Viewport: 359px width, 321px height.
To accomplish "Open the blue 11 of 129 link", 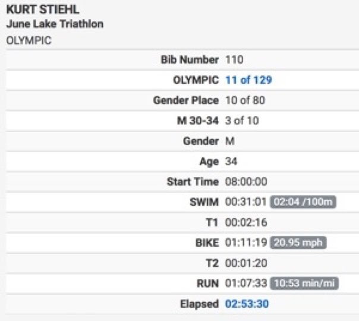I will pyautogui.click(x=248, y=80).
